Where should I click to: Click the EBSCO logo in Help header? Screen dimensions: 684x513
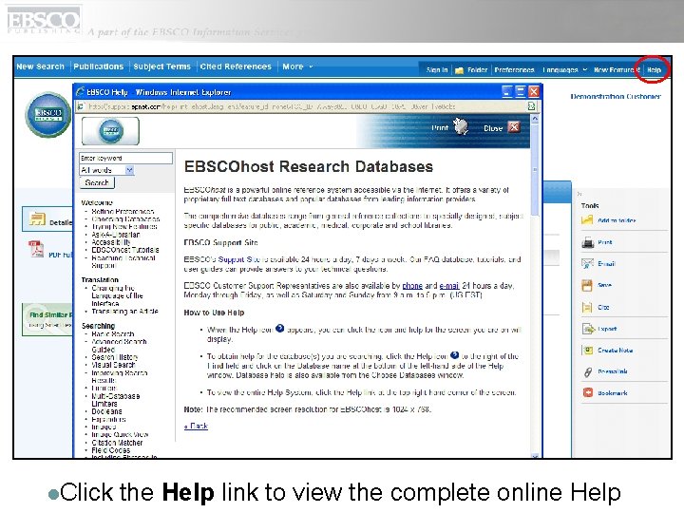111,130
